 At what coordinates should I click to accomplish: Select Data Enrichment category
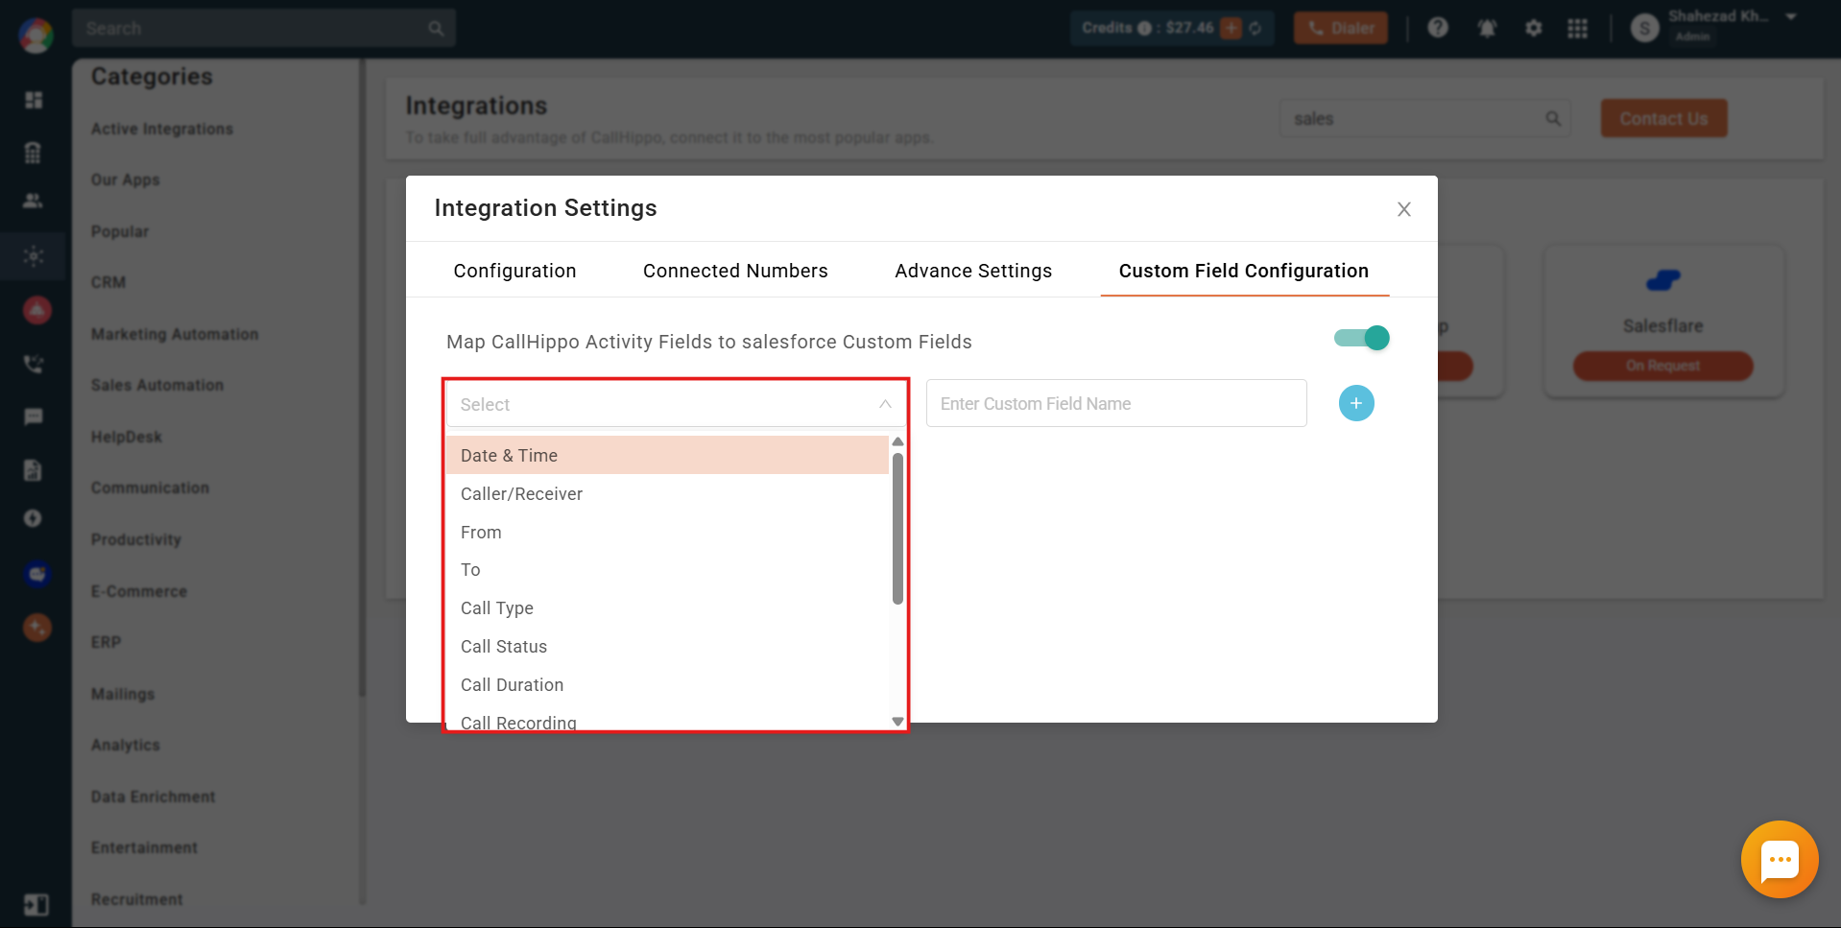click(x=154, y=797)
